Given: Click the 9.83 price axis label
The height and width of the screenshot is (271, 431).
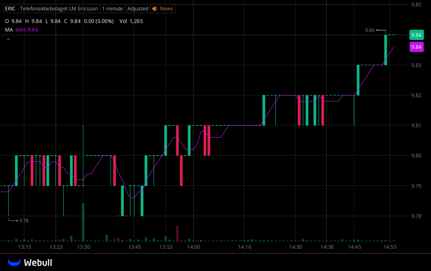Looking at the screenshot, I should click(x=416, y=65).
